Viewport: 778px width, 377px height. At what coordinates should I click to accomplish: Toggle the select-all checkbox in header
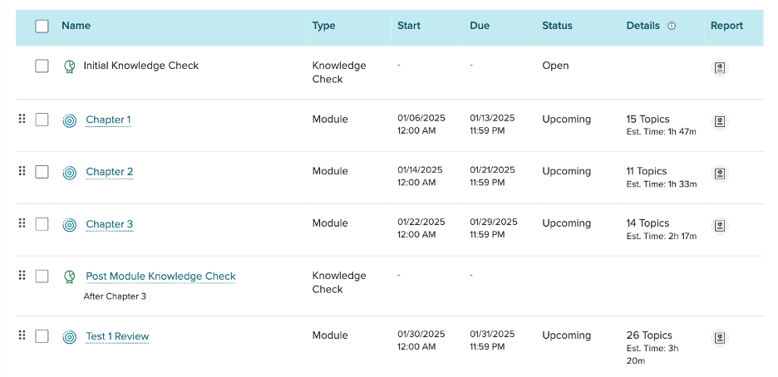point(42,27)
